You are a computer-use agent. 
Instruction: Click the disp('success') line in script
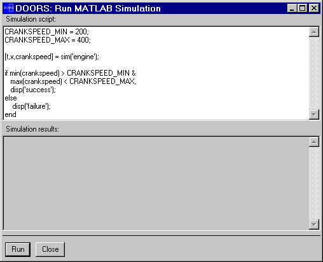tap(33, 90)
